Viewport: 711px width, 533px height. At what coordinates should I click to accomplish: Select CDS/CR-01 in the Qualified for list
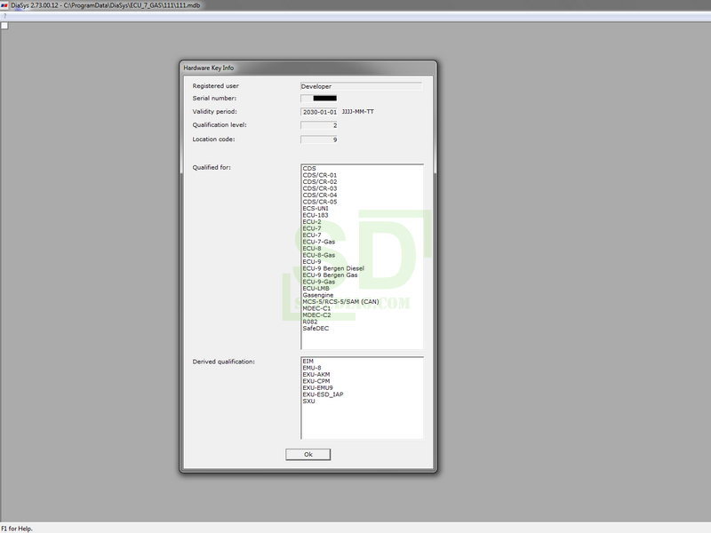[319, 175]
